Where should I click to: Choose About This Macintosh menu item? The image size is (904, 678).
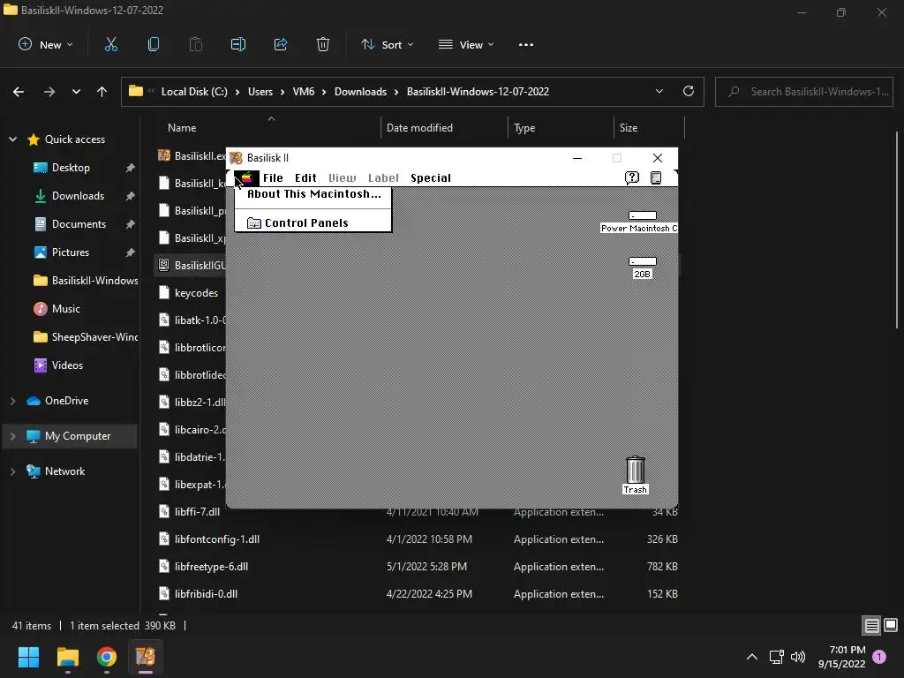(x=313, y=194)
